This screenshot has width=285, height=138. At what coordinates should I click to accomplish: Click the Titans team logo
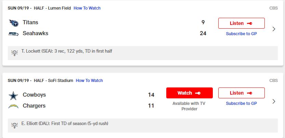[14, 23]
